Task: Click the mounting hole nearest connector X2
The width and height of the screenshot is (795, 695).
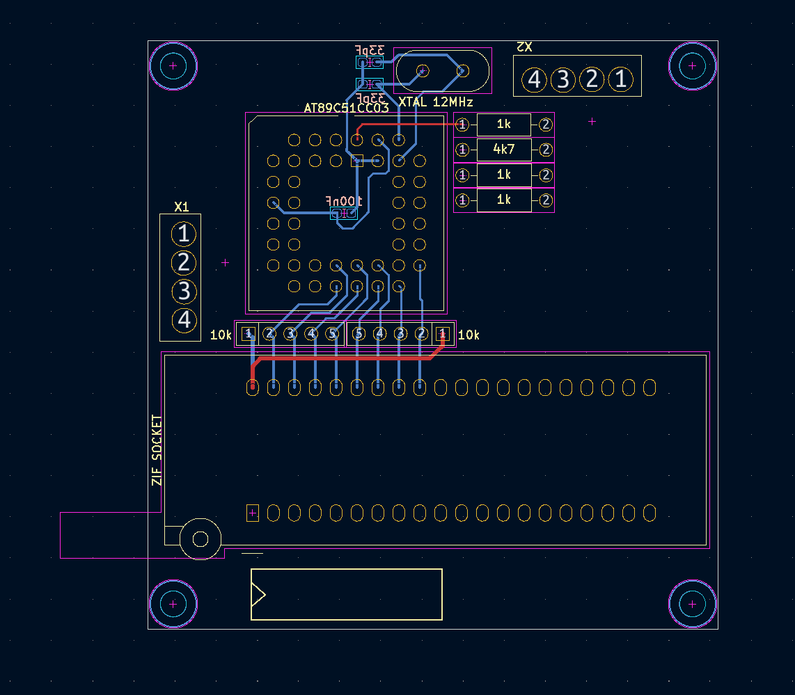Action: tap(692, 66)
